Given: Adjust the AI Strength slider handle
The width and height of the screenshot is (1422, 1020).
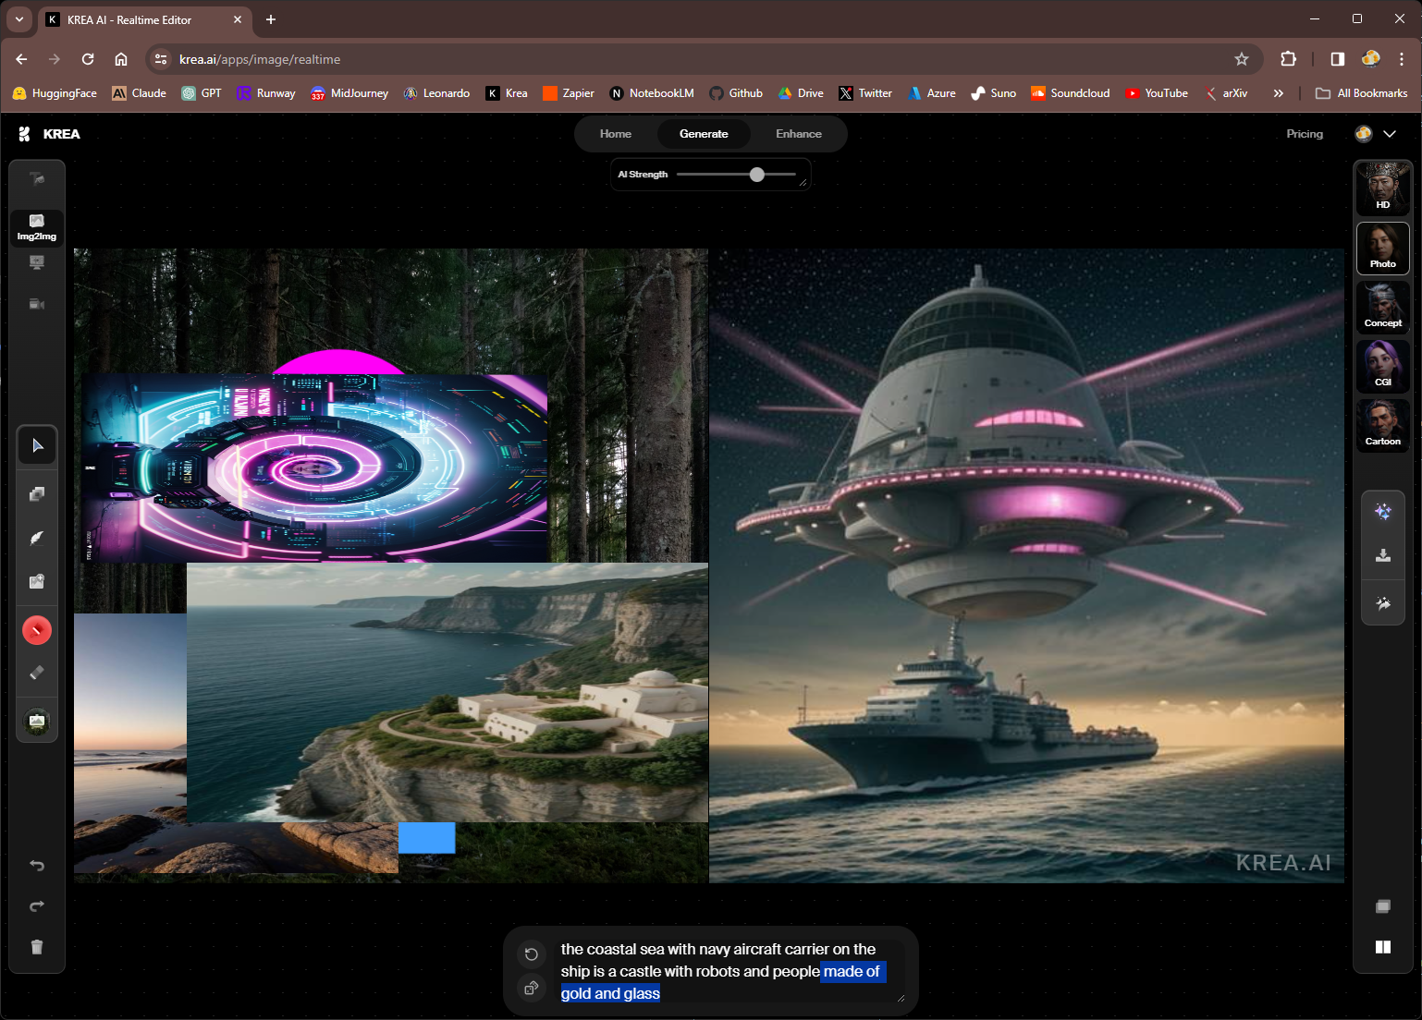Looking at the screenshot, I should (757, 175).
